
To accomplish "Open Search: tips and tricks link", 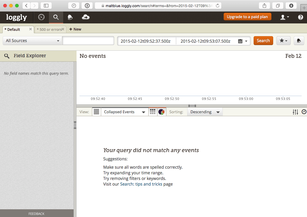I will pyautogui.click(x=141, y=184).
